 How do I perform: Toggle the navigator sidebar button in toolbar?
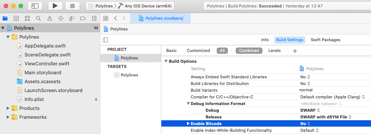click(x=35, y=6)
